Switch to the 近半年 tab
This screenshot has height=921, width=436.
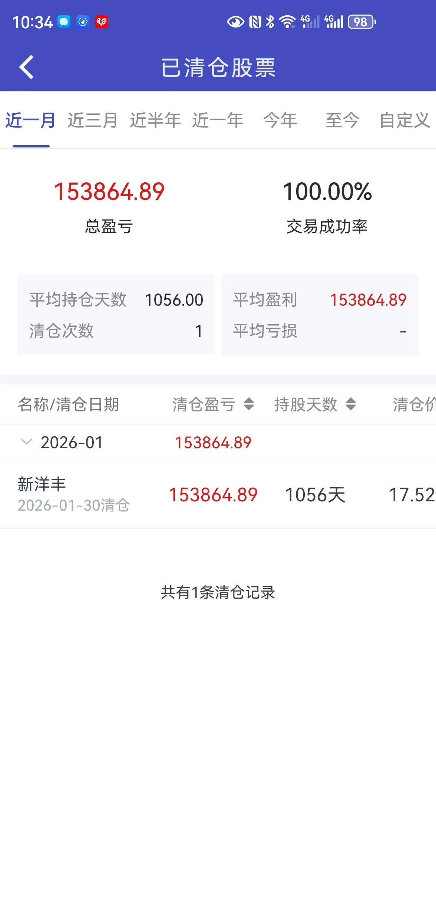(x=155, y=120)
